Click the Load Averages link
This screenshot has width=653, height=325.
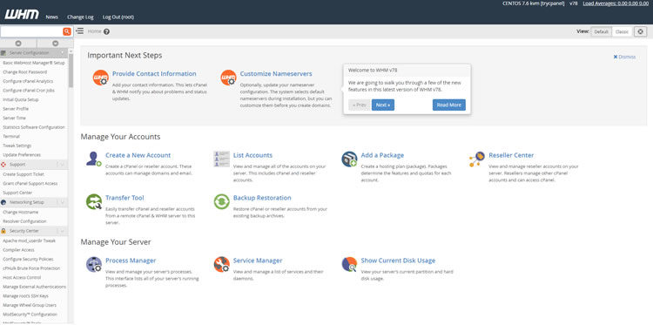[616, 3]
